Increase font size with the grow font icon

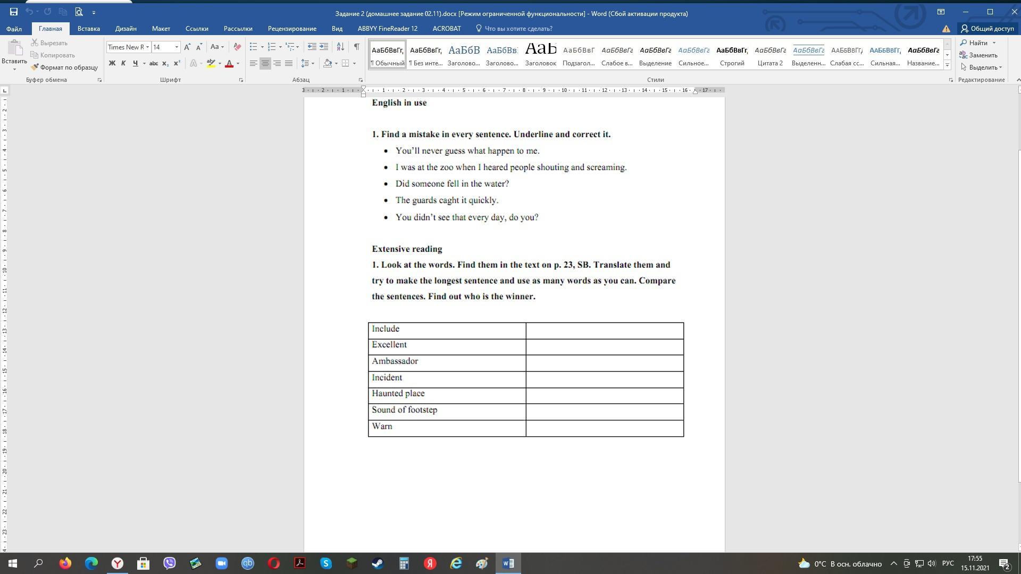(x=187, y=47)
